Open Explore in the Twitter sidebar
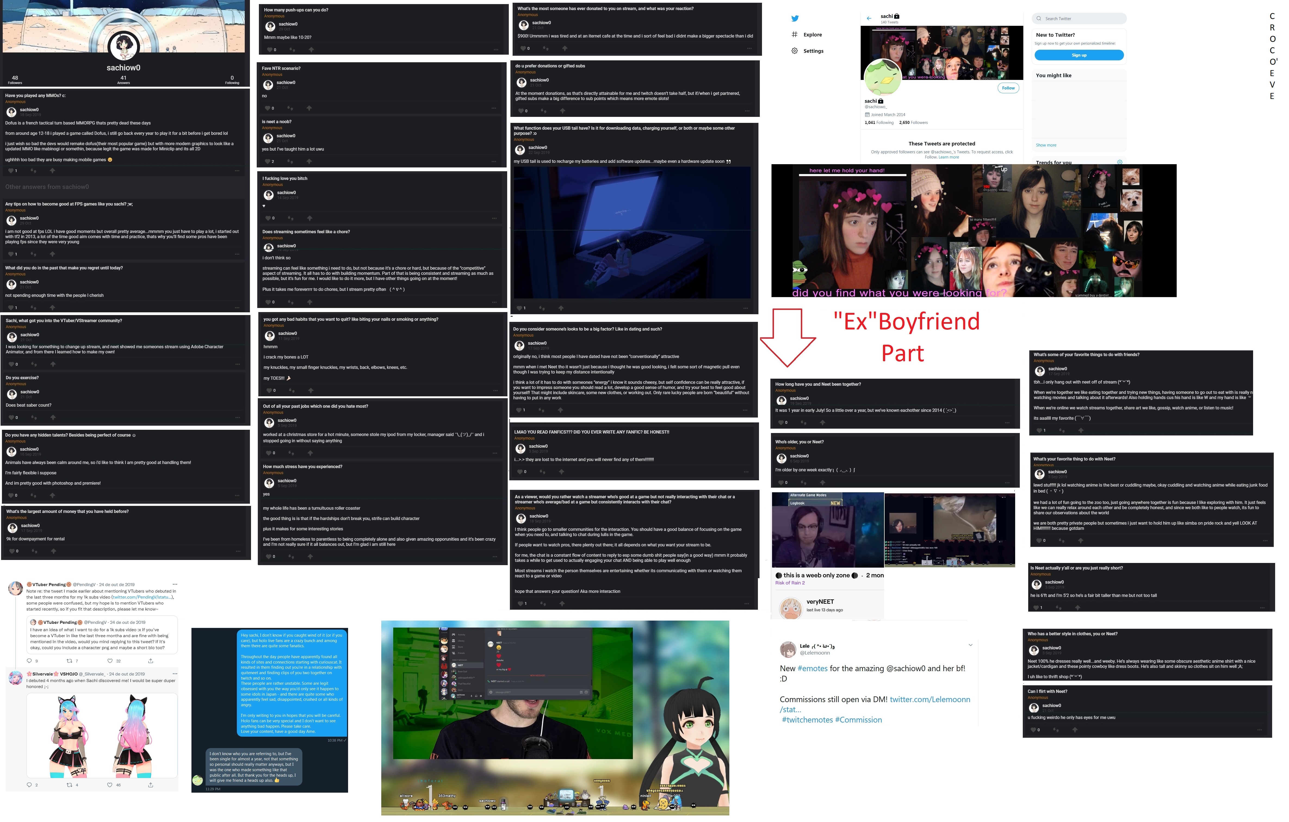1289x822 pixels. (x=807, y=35)
